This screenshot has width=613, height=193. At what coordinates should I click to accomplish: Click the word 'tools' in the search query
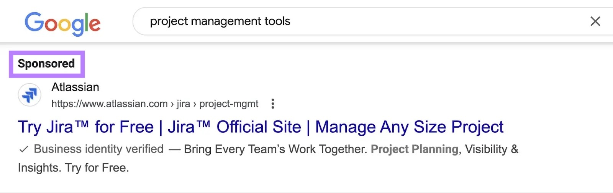point(277,21)
